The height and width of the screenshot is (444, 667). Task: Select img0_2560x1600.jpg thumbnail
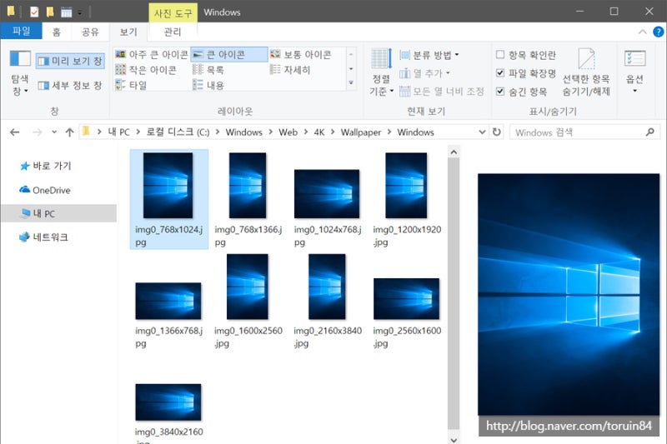click(407, 301)
